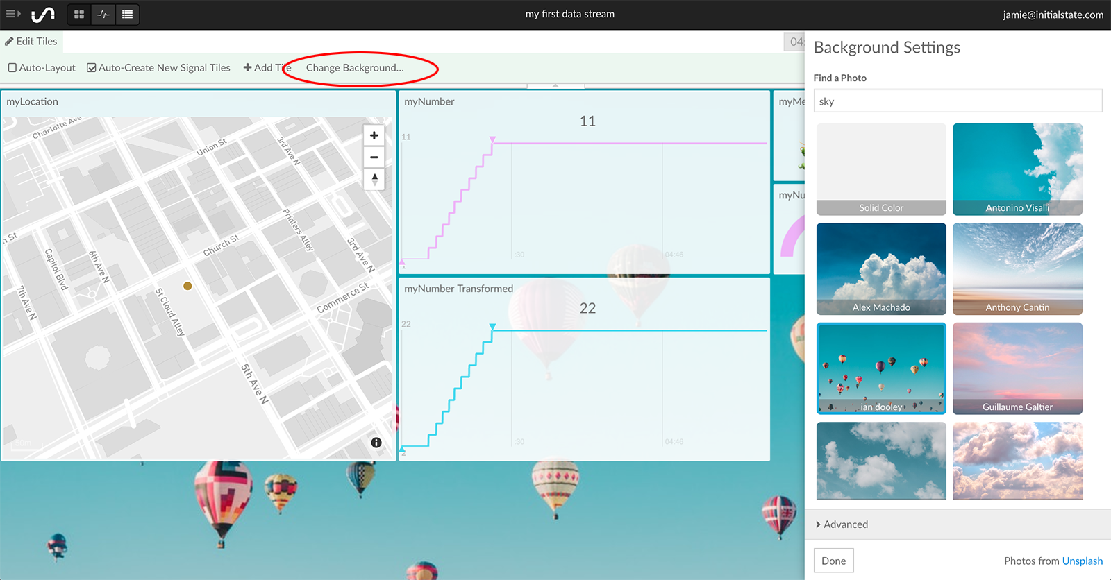Image resolution: width=1111 pixels, height=580 pixels.
Task: Show map attribution info icon
Action: pyautogui.click(x=376, y=443)
